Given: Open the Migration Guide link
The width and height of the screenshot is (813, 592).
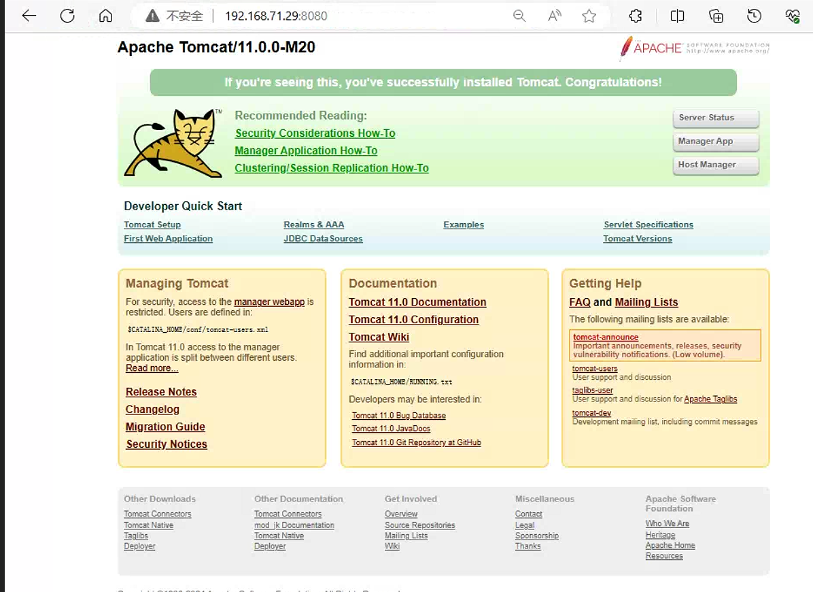Looking at the screenshot, I should pyautogui.click(x=165, y=427).
